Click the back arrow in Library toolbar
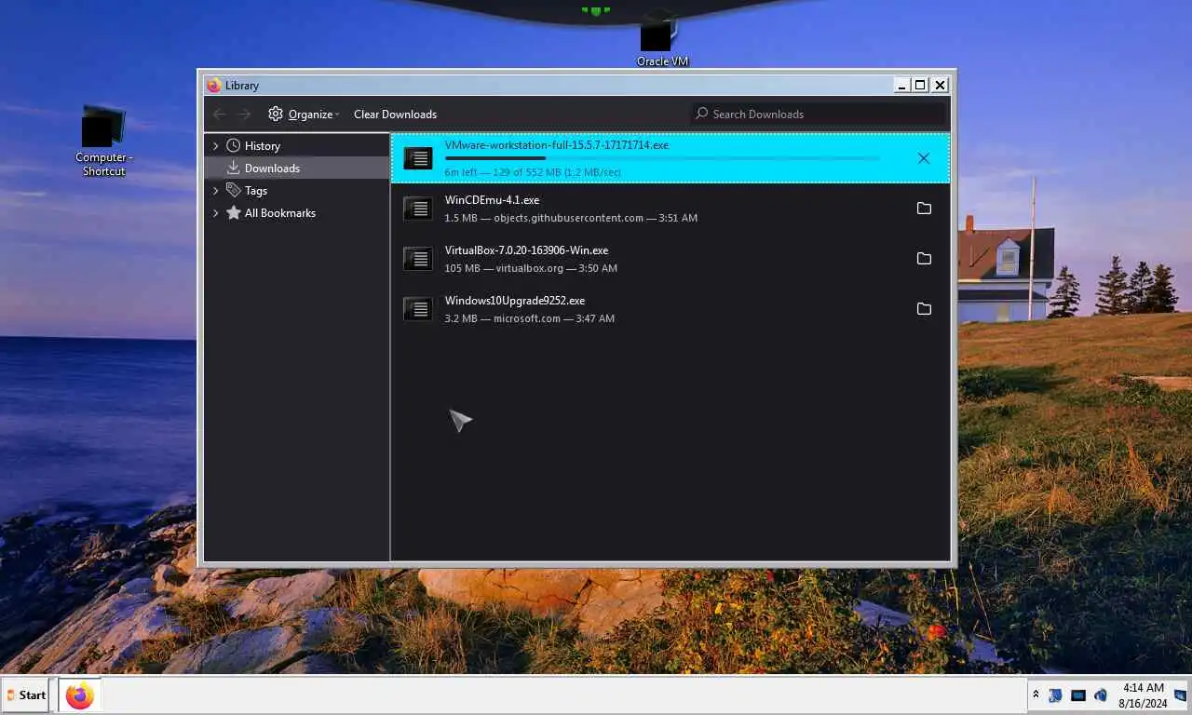Image resolution: width=1192 pixels, height=715 pixels. coord(220,114)
